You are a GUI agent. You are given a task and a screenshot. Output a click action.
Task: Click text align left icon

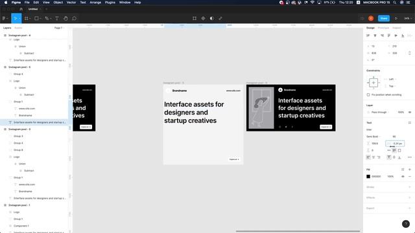368,157
